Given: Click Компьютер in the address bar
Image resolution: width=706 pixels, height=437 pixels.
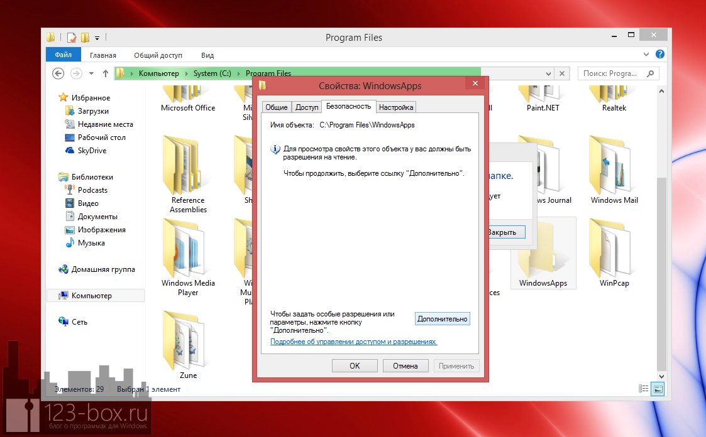Looking at the screenshot, I should point(158,73).
